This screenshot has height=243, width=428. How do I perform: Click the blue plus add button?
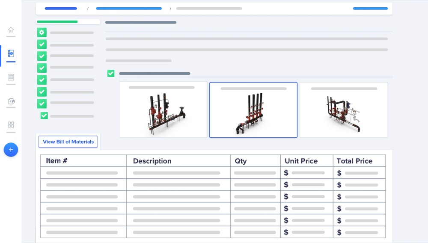click(x=11, y=150)
